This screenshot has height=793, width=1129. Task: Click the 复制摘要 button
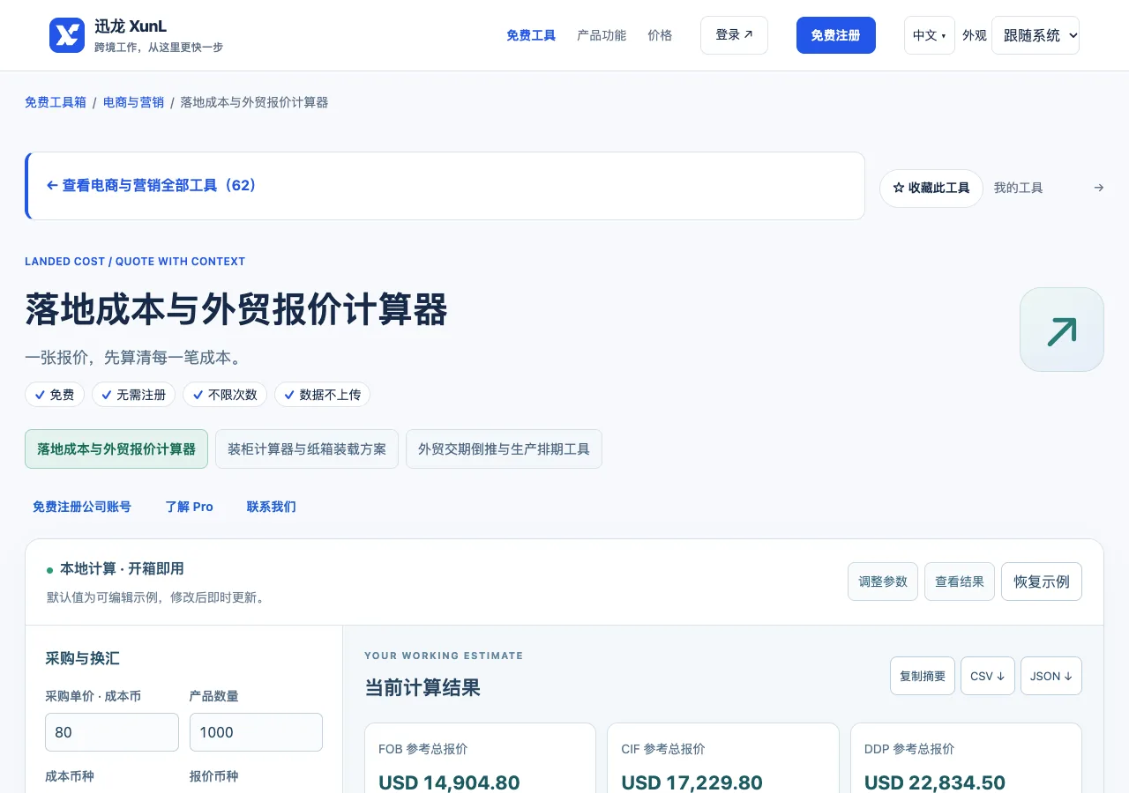pos(923,676)
